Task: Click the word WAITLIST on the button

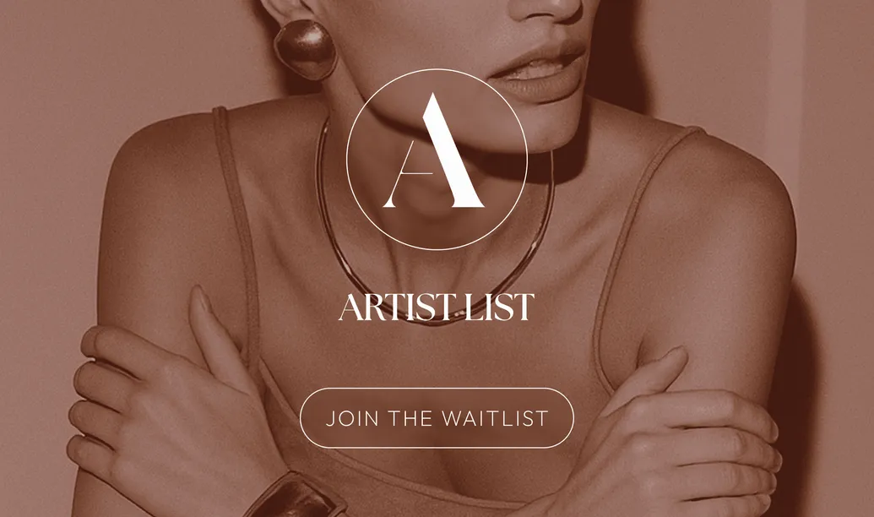Action: (x=495, y=418)
